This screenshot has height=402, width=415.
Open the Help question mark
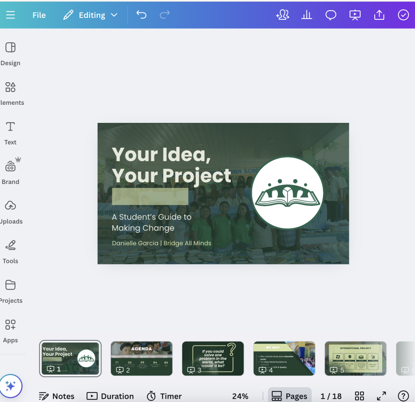403,396
